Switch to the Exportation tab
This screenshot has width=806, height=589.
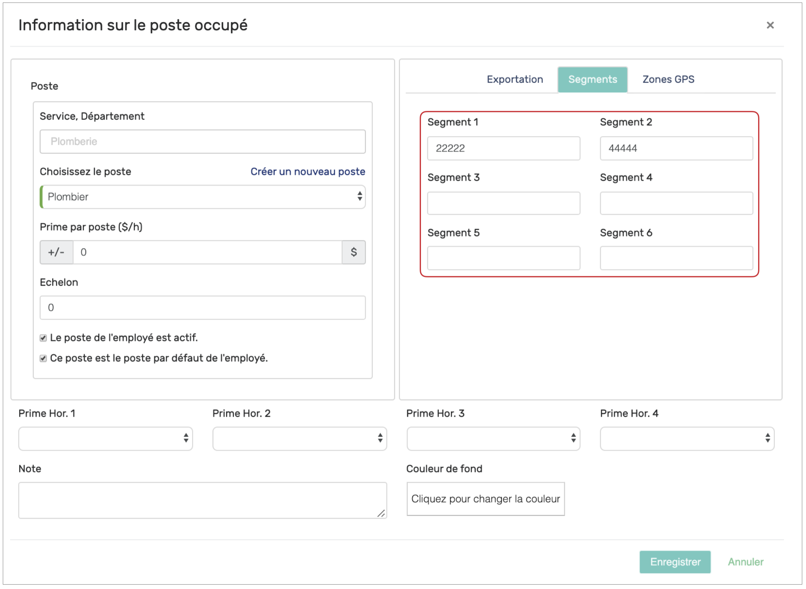(x=515, y=79)
